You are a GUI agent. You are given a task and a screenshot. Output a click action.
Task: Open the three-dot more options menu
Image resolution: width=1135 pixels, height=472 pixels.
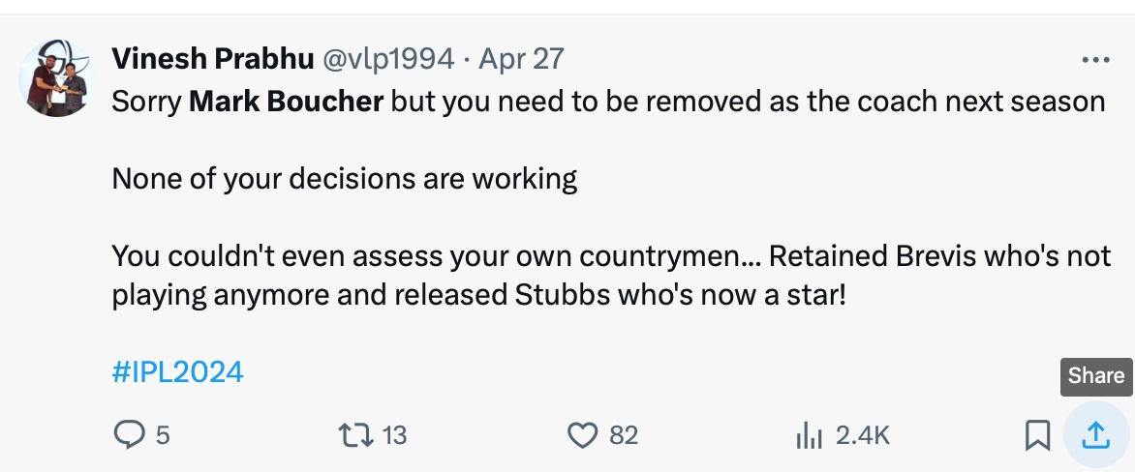pyautogui.click(x=1095, y=60)
